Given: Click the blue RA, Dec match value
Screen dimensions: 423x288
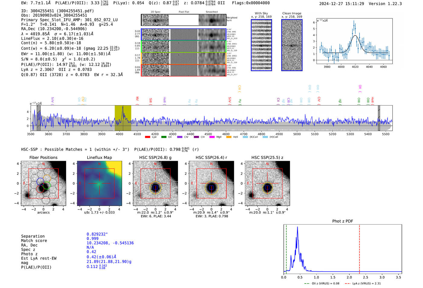Looking at the screenshot, I should tap(110, 243).
